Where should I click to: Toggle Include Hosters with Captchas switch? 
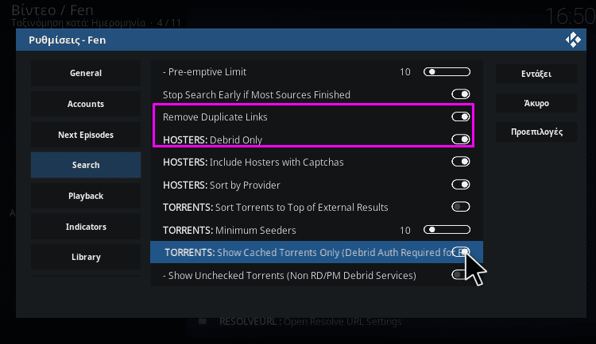(461, 162)
